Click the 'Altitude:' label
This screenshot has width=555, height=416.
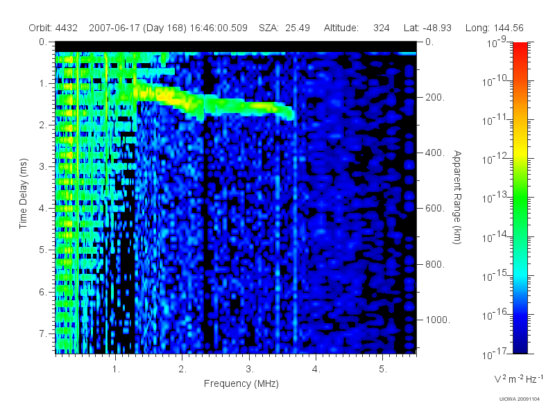click(341, 28)
